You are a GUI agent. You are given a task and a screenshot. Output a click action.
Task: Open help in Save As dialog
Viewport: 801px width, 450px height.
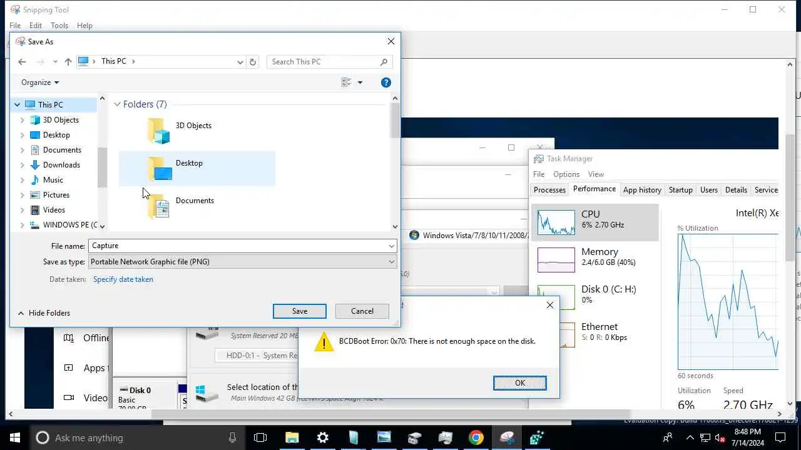pos(386,82)
